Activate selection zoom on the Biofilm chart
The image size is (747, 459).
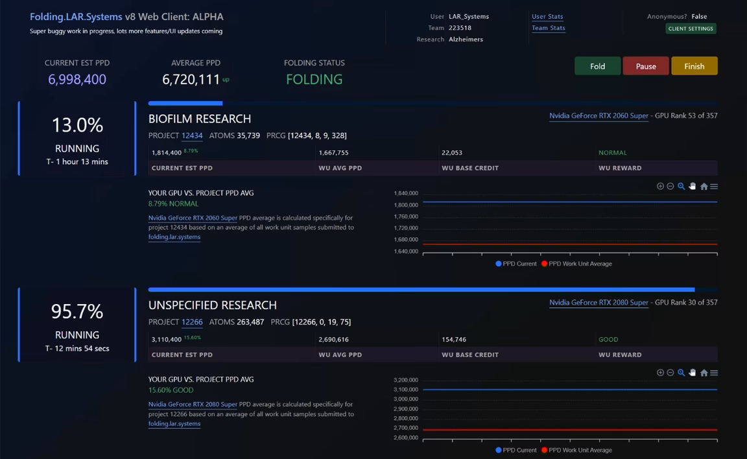pos(681,186)
